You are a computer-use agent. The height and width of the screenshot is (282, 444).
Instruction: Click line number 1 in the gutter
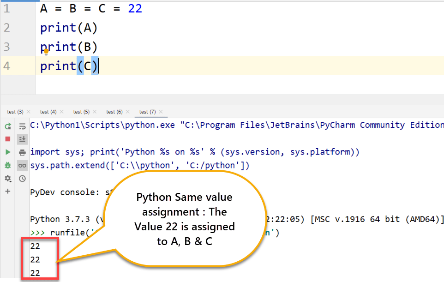[6, 9]
